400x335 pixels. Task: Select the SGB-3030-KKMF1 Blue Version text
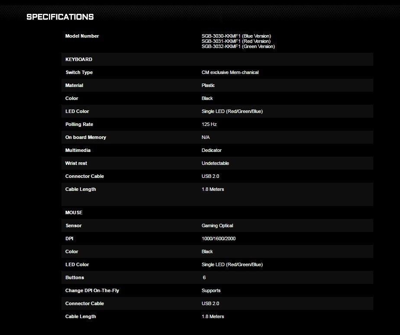click(x=236, y=36)
